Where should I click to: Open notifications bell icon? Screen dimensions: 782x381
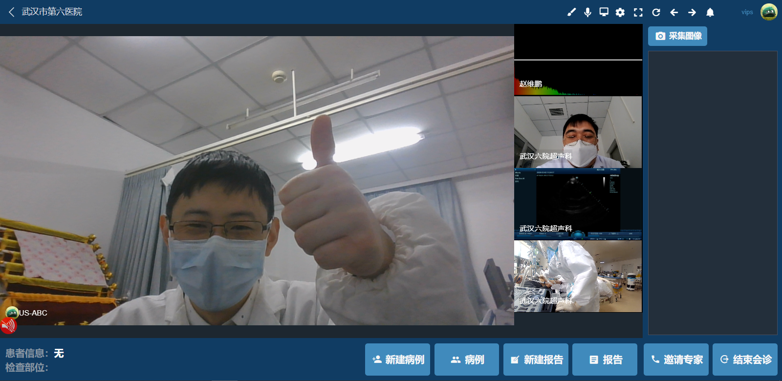(710, 12)
